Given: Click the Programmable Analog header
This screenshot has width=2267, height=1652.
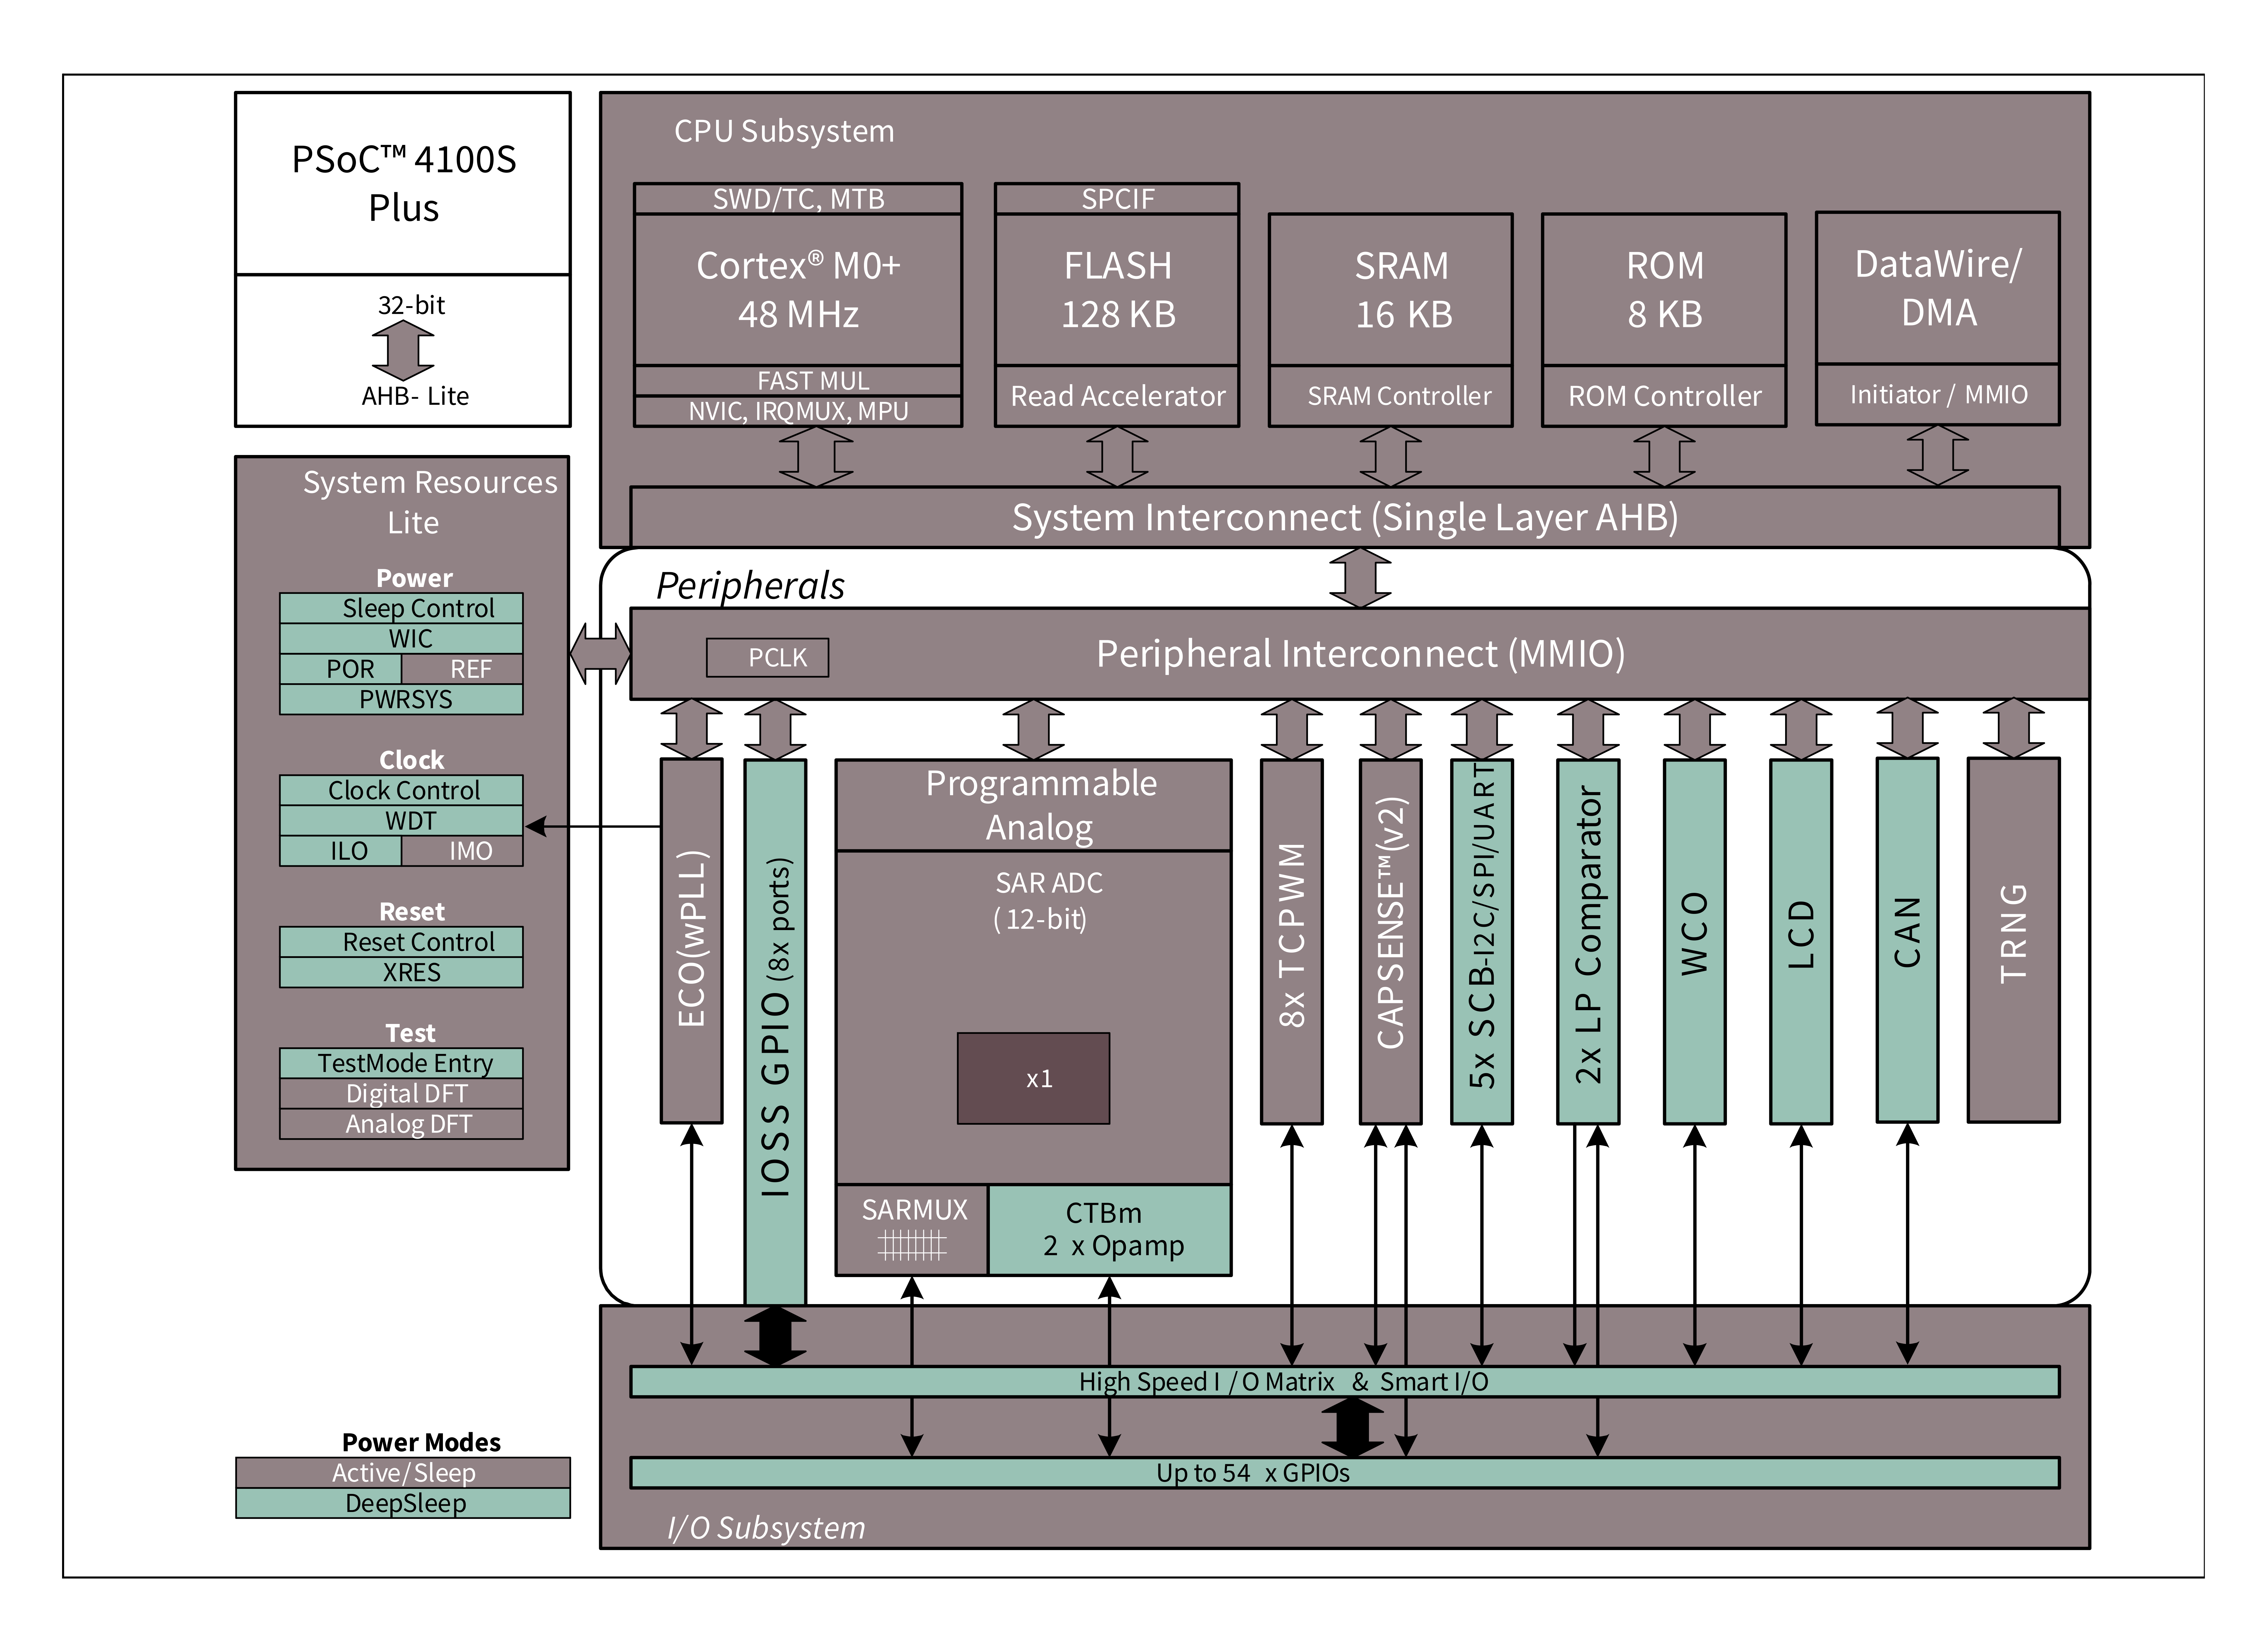Looking at the screenshot, I should pyautogui.click(x=1034, y=805).
